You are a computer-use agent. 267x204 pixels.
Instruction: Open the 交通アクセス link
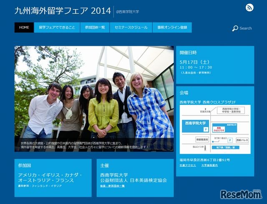pyautogui.click(x=188, y=165)
